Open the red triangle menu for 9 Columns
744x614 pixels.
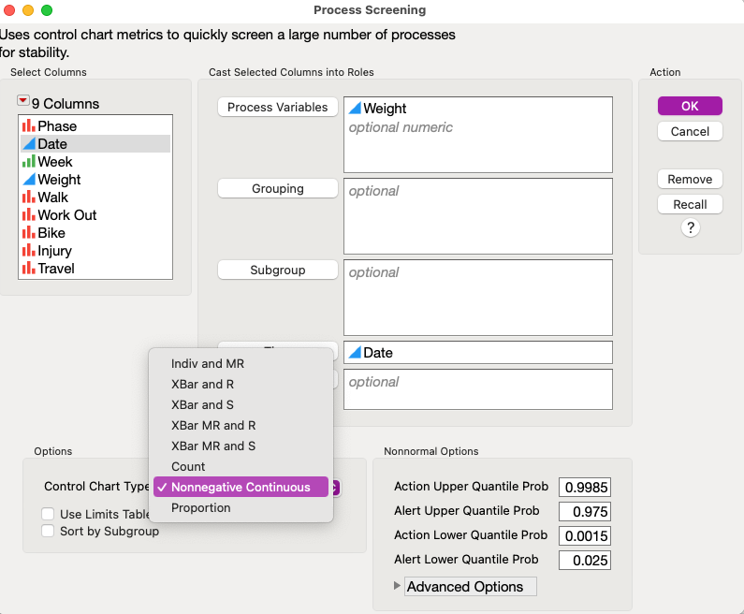22,100
